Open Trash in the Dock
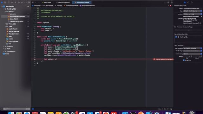 192,113
